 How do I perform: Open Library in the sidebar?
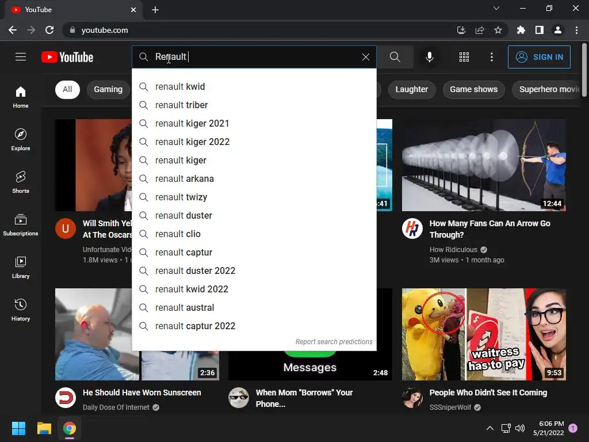tap(21, 267)
